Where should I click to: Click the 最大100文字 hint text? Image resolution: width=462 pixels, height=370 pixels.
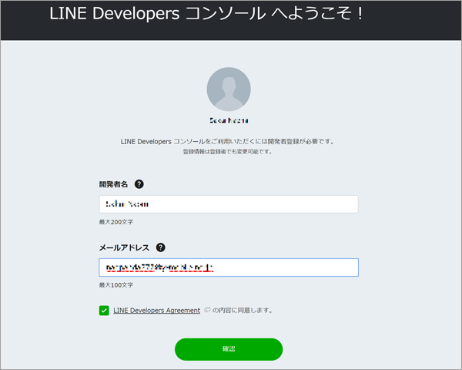point(116,285)
